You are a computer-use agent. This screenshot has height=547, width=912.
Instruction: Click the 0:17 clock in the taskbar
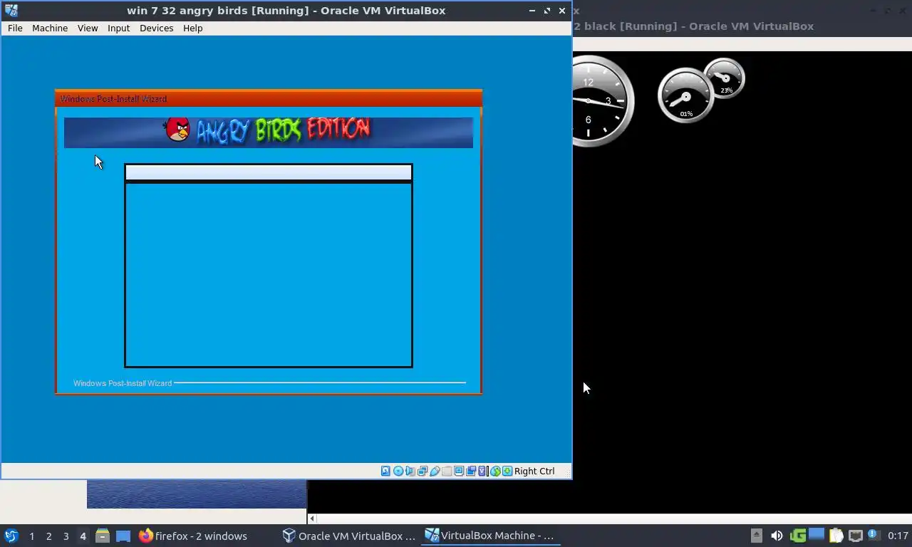pos(898,536)
